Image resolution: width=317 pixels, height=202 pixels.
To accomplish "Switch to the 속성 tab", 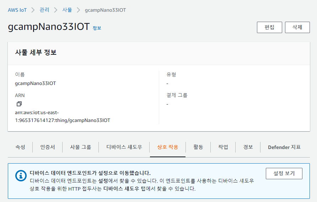I will click(x=20, y=147).
